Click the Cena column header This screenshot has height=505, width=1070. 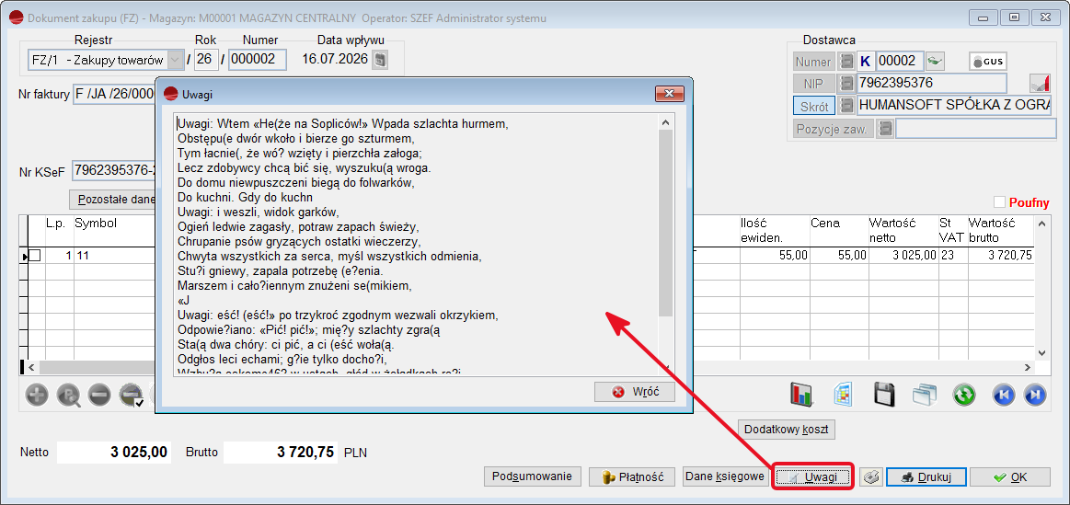838,231
